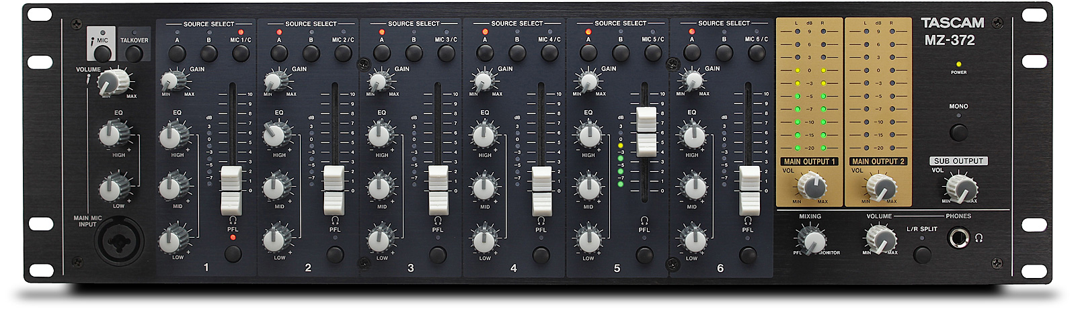1076x323 pixels.
Task: Click the SUB OUTPUT volume knob
Action: point(962,189)
